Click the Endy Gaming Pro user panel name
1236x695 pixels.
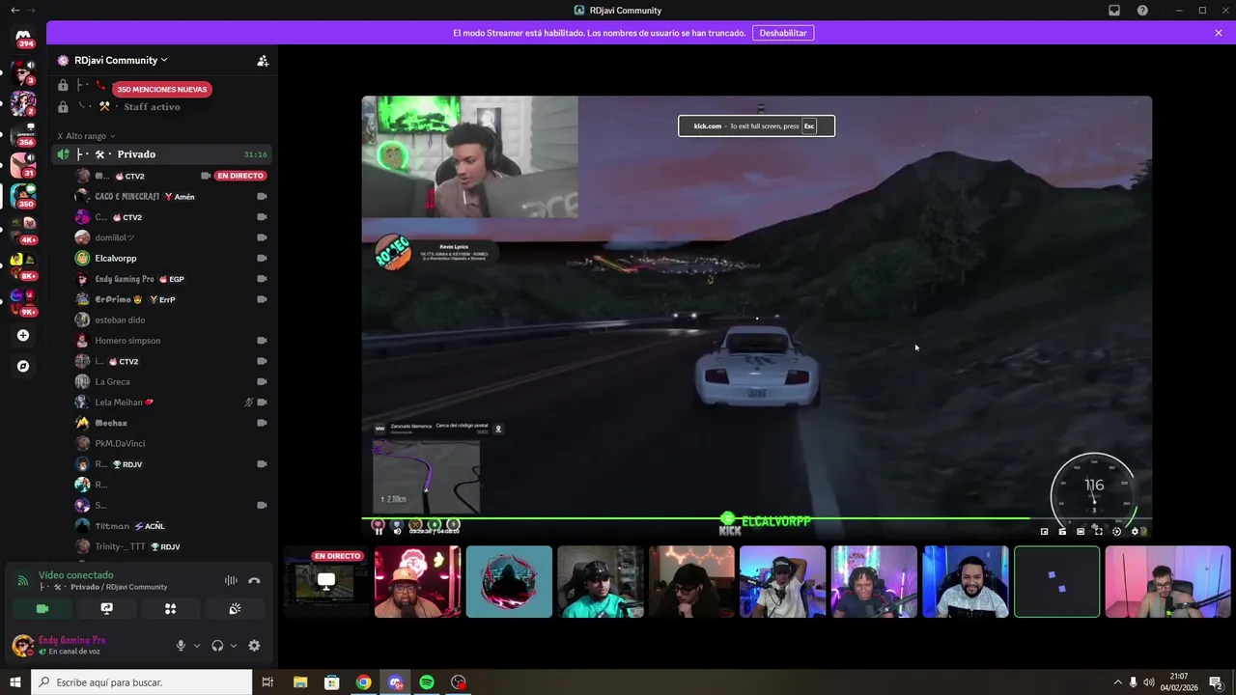71,640
